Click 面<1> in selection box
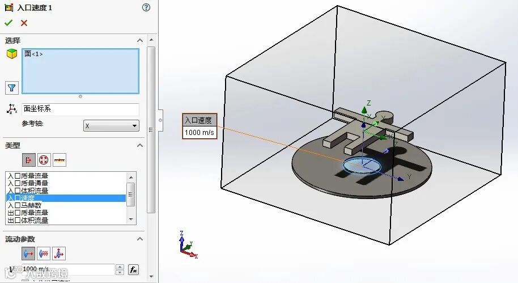518x283 pixels. (x=33, y=53)
